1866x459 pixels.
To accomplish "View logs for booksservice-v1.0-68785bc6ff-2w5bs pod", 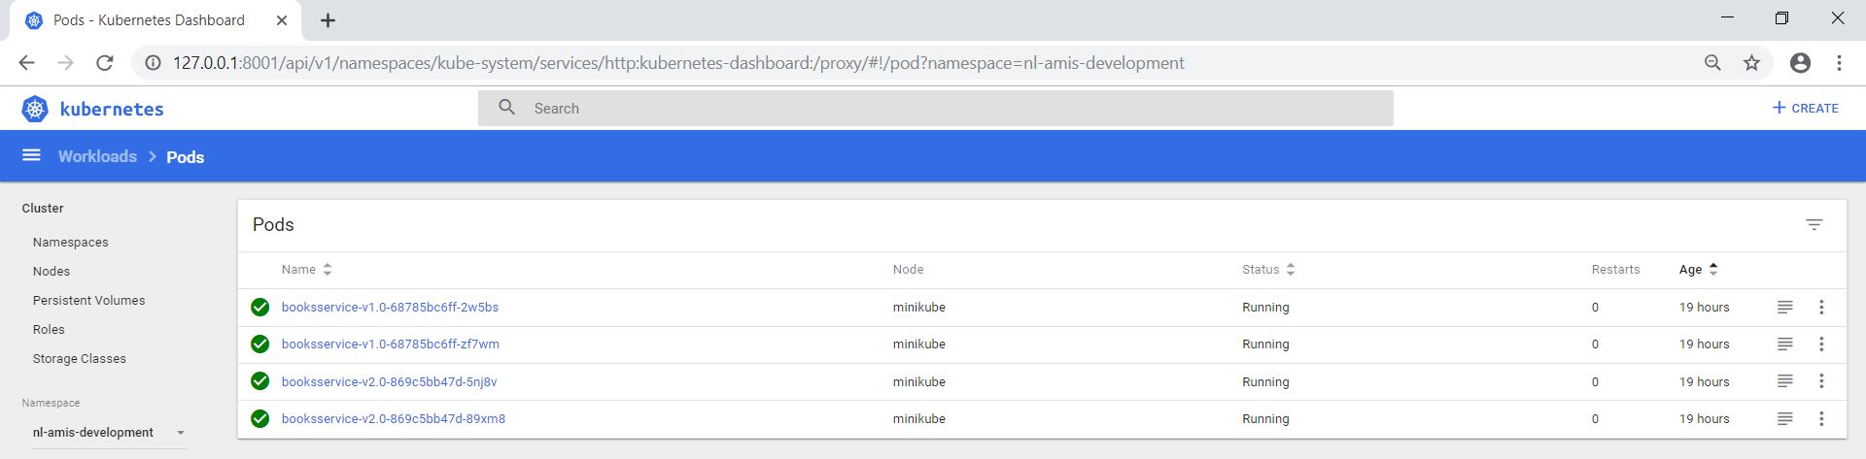I will tap(1784, 307).
